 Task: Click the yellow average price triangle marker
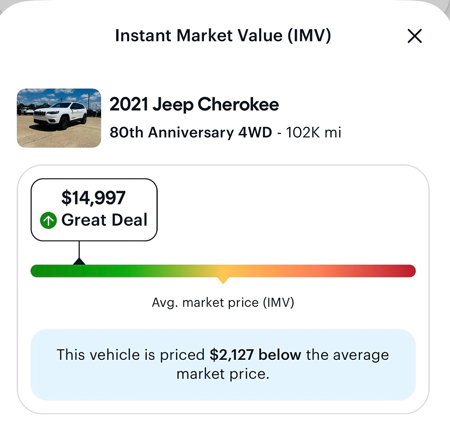pos(223,281)
